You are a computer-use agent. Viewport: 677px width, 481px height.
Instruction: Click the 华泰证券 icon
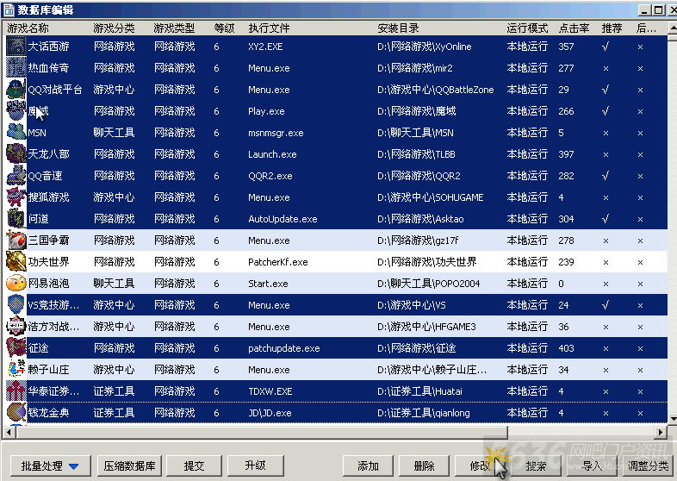[x=16, y=391]
